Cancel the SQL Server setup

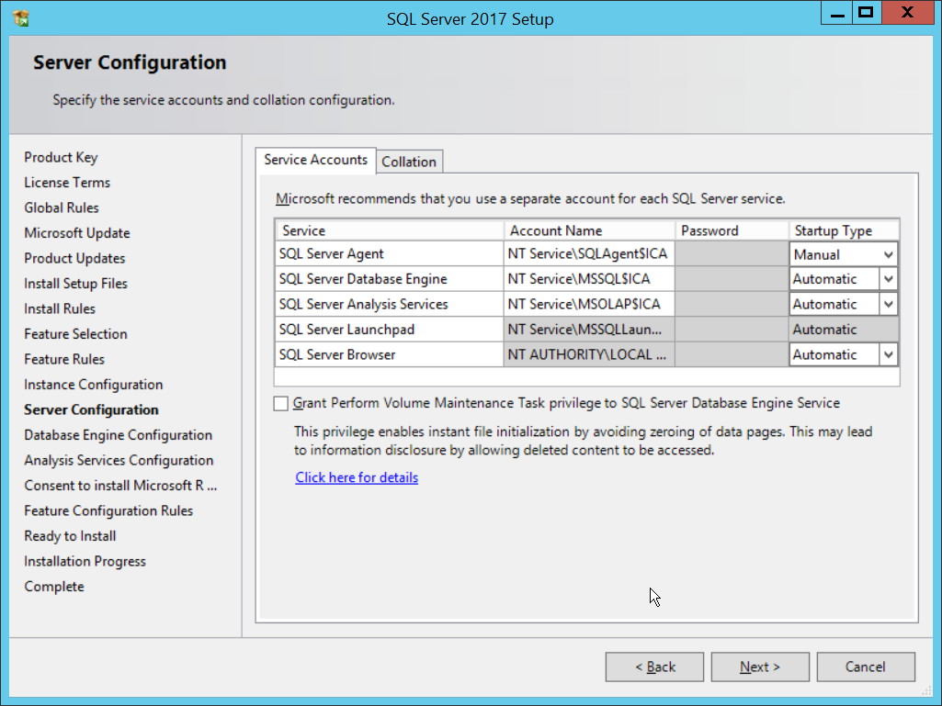[x=866, y=667]
